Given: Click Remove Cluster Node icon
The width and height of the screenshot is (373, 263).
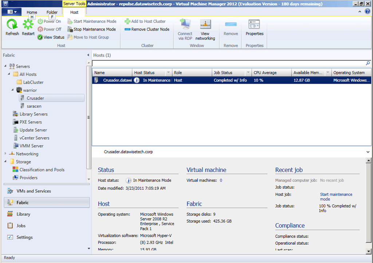Looking at the screenshot, I should 127,29.
